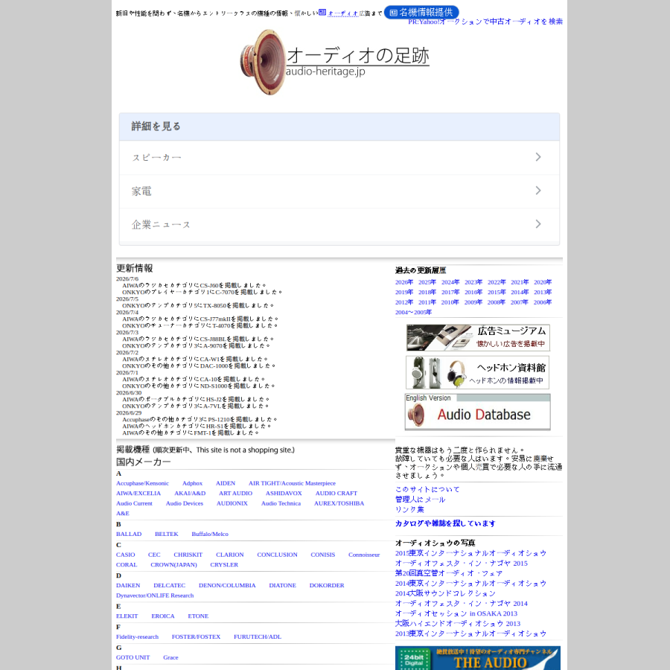Open EROICA maker page

[x=163, y=616]
